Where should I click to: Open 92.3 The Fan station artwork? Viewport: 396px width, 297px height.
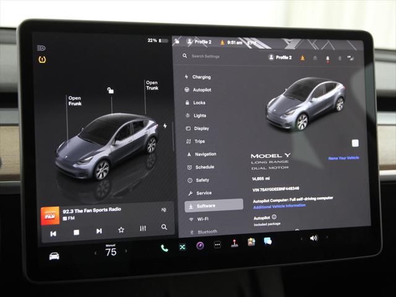(50, 216)
